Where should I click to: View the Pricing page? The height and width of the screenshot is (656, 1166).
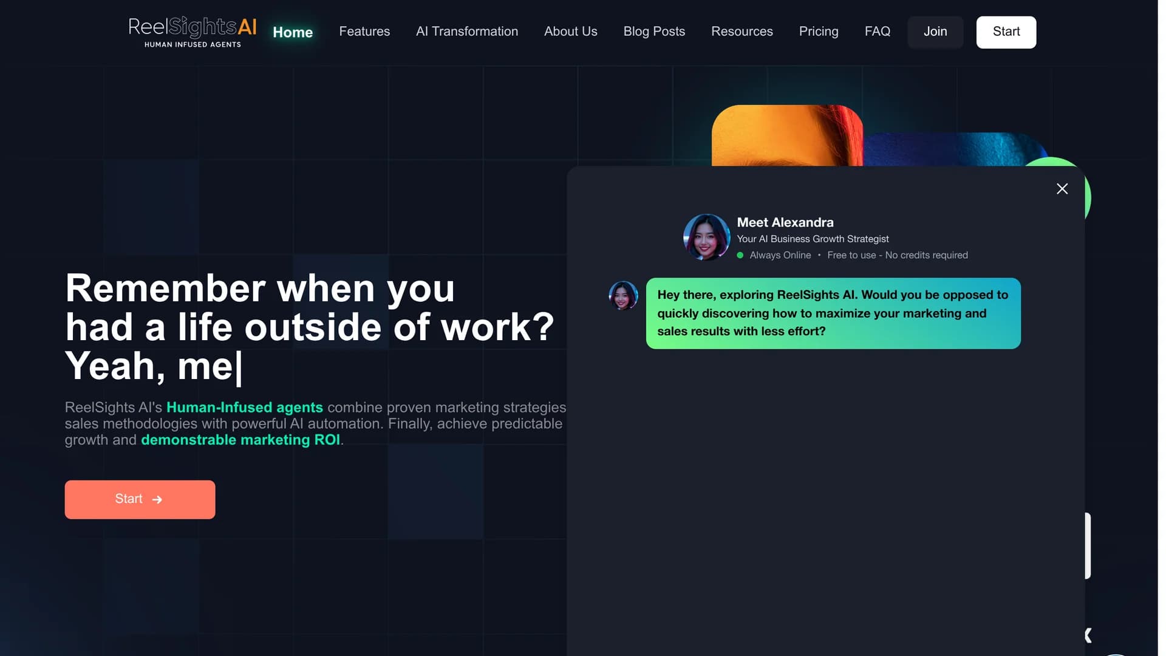click(819, 32)
